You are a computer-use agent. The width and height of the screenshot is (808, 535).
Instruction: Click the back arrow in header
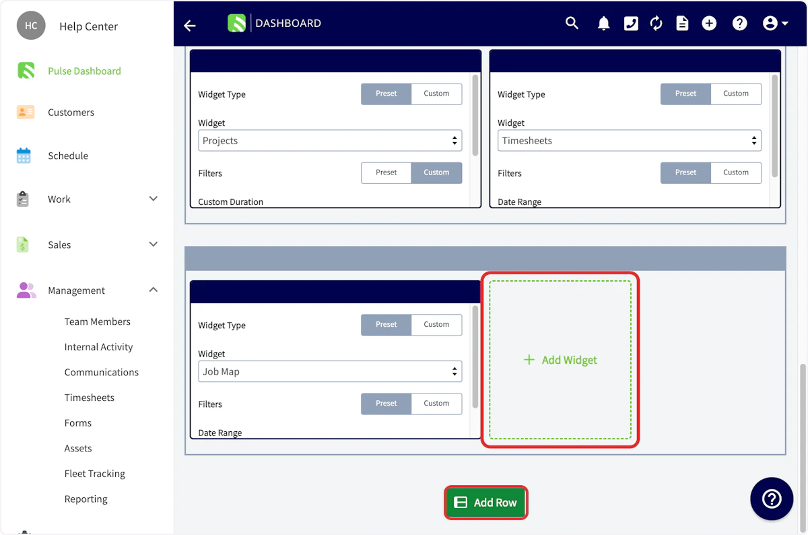190,25
